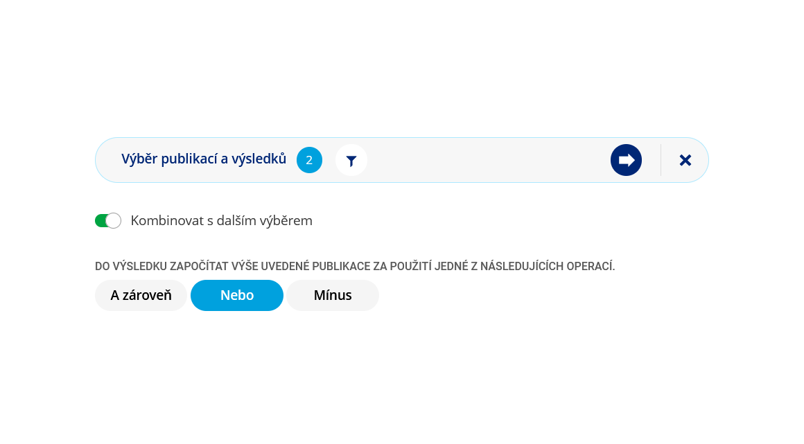This screenshot has width=804, height=444.
Task: Toggle the green combine switch off
Action: (108, 221)
